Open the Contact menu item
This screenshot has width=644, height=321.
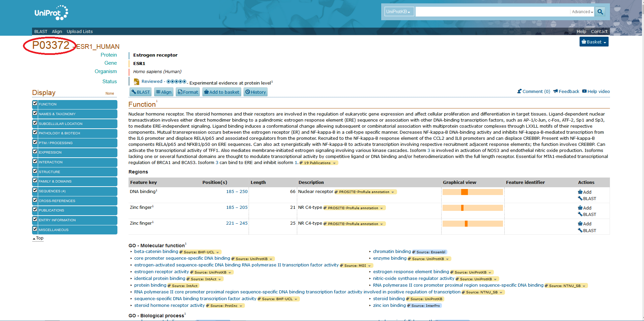(x=599, y=31)
